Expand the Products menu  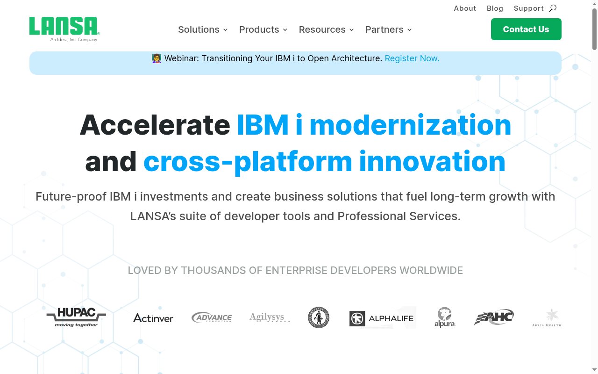tap(263, 29)
